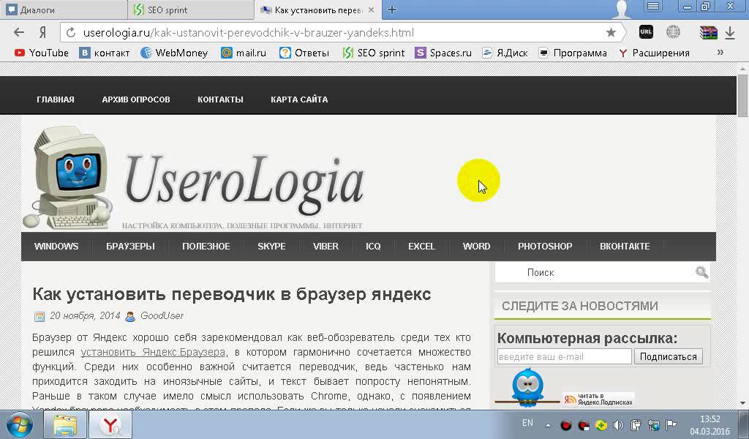The image size is (749, 439).
Task: Switch to the Диалоги tab
Action: pos(63,10)
